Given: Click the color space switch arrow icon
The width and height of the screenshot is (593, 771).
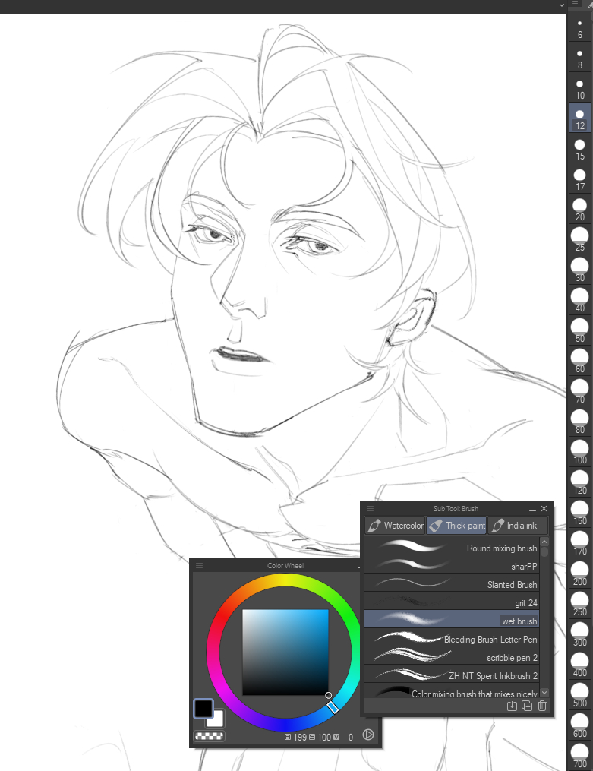Looking at the screenshot, I should click(368, 735).
